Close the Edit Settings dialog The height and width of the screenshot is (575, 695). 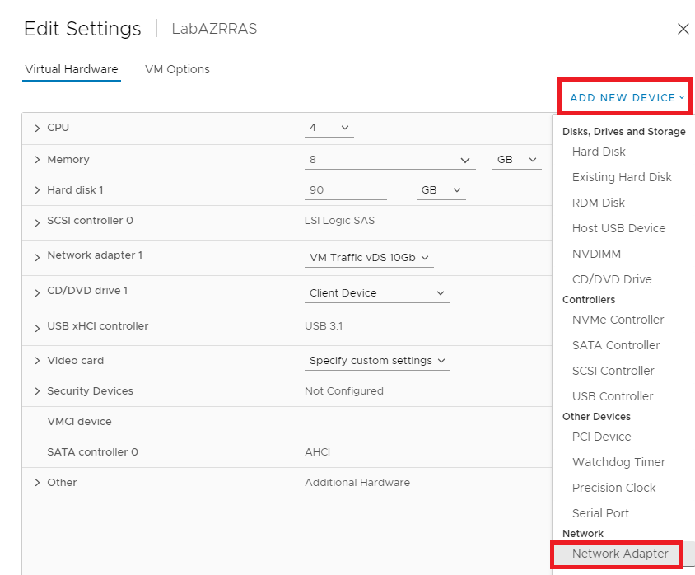[x=683, y=29]
